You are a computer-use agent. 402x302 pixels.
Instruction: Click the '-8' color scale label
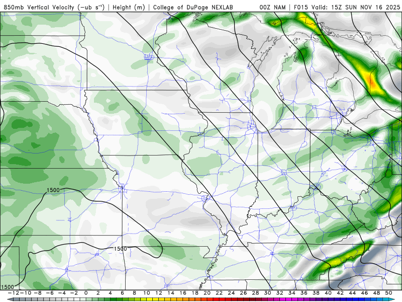[x=37, y=293]
